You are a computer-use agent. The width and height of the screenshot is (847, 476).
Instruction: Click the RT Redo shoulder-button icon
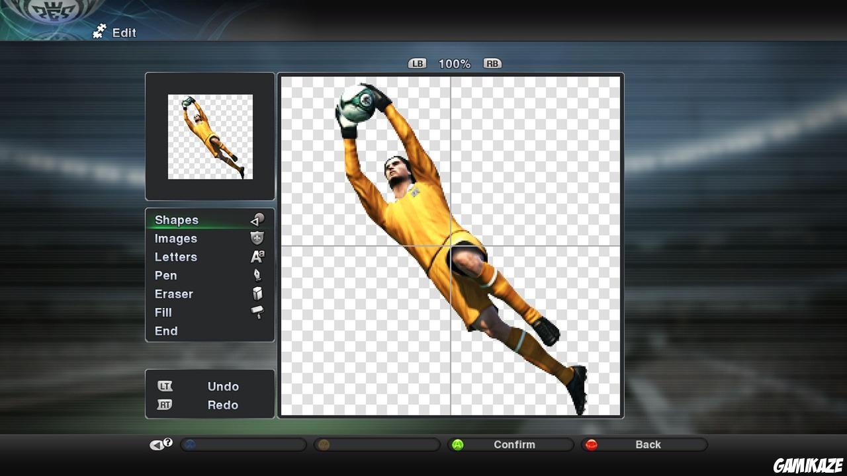click(x=165, y=405)
